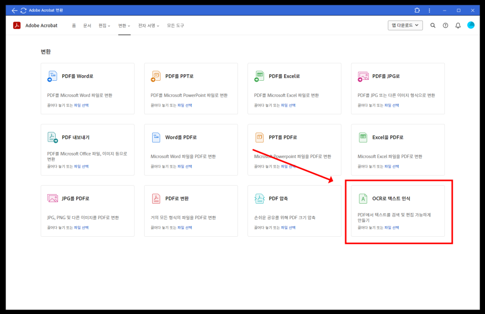Select file link in PDF를 Excel로 card

(288, 105)
